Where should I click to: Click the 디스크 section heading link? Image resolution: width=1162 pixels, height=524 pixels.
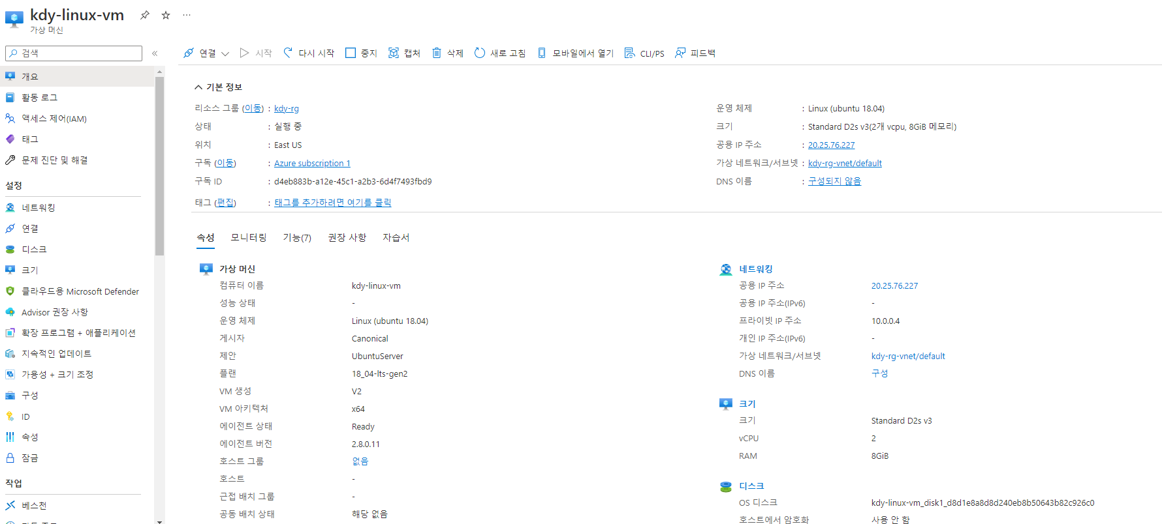point(751,486)
